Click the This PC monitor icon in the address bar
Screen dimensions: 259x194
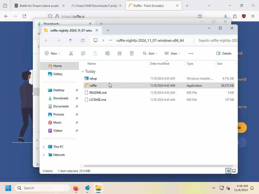(x=95, y=40)
